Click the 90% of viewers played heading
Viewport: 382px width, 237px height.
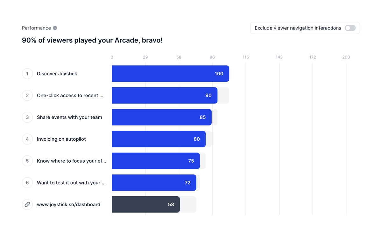92,40
